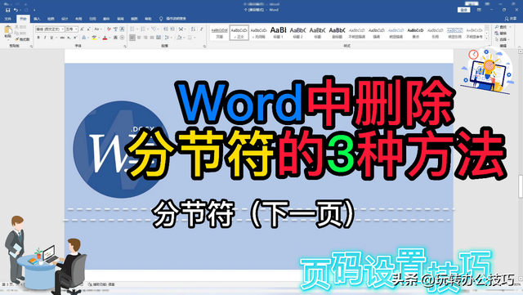Click the Paste clipboard icon
The width and height of the screenshot is (523, 295).
(8, 31)
